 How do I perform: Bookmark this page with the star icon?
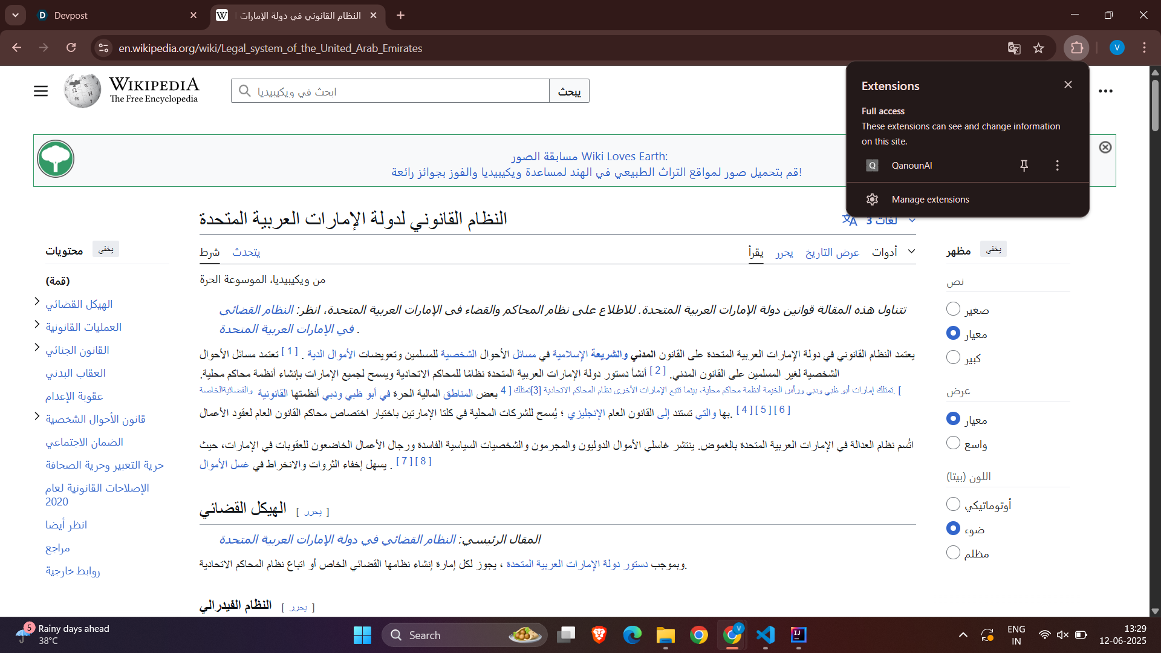pos(1039,48)
